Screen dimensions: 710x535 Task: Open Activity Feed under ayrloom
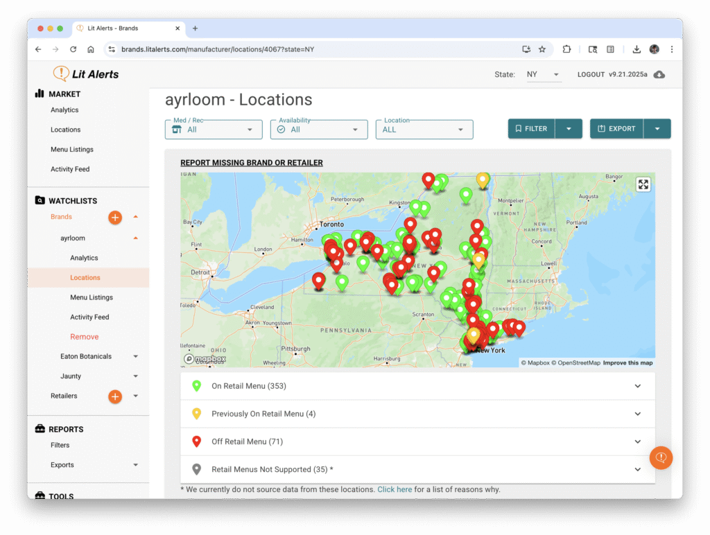(x=89, y=317)
